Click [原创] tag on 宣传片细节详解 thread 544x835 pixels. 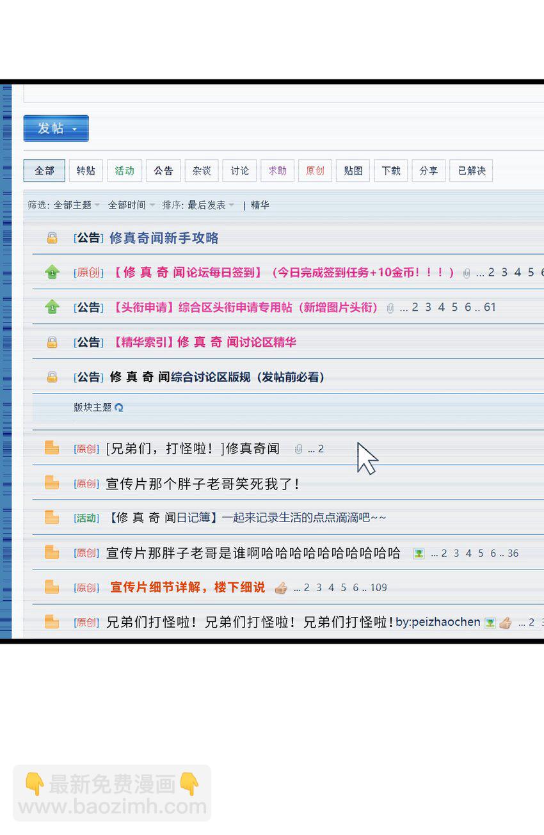point(86,587)
